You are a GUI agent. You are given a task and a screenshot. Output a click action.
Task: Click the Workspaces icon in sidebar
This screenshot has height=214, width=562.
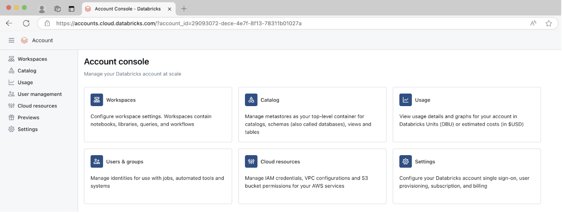coord(11,59)
